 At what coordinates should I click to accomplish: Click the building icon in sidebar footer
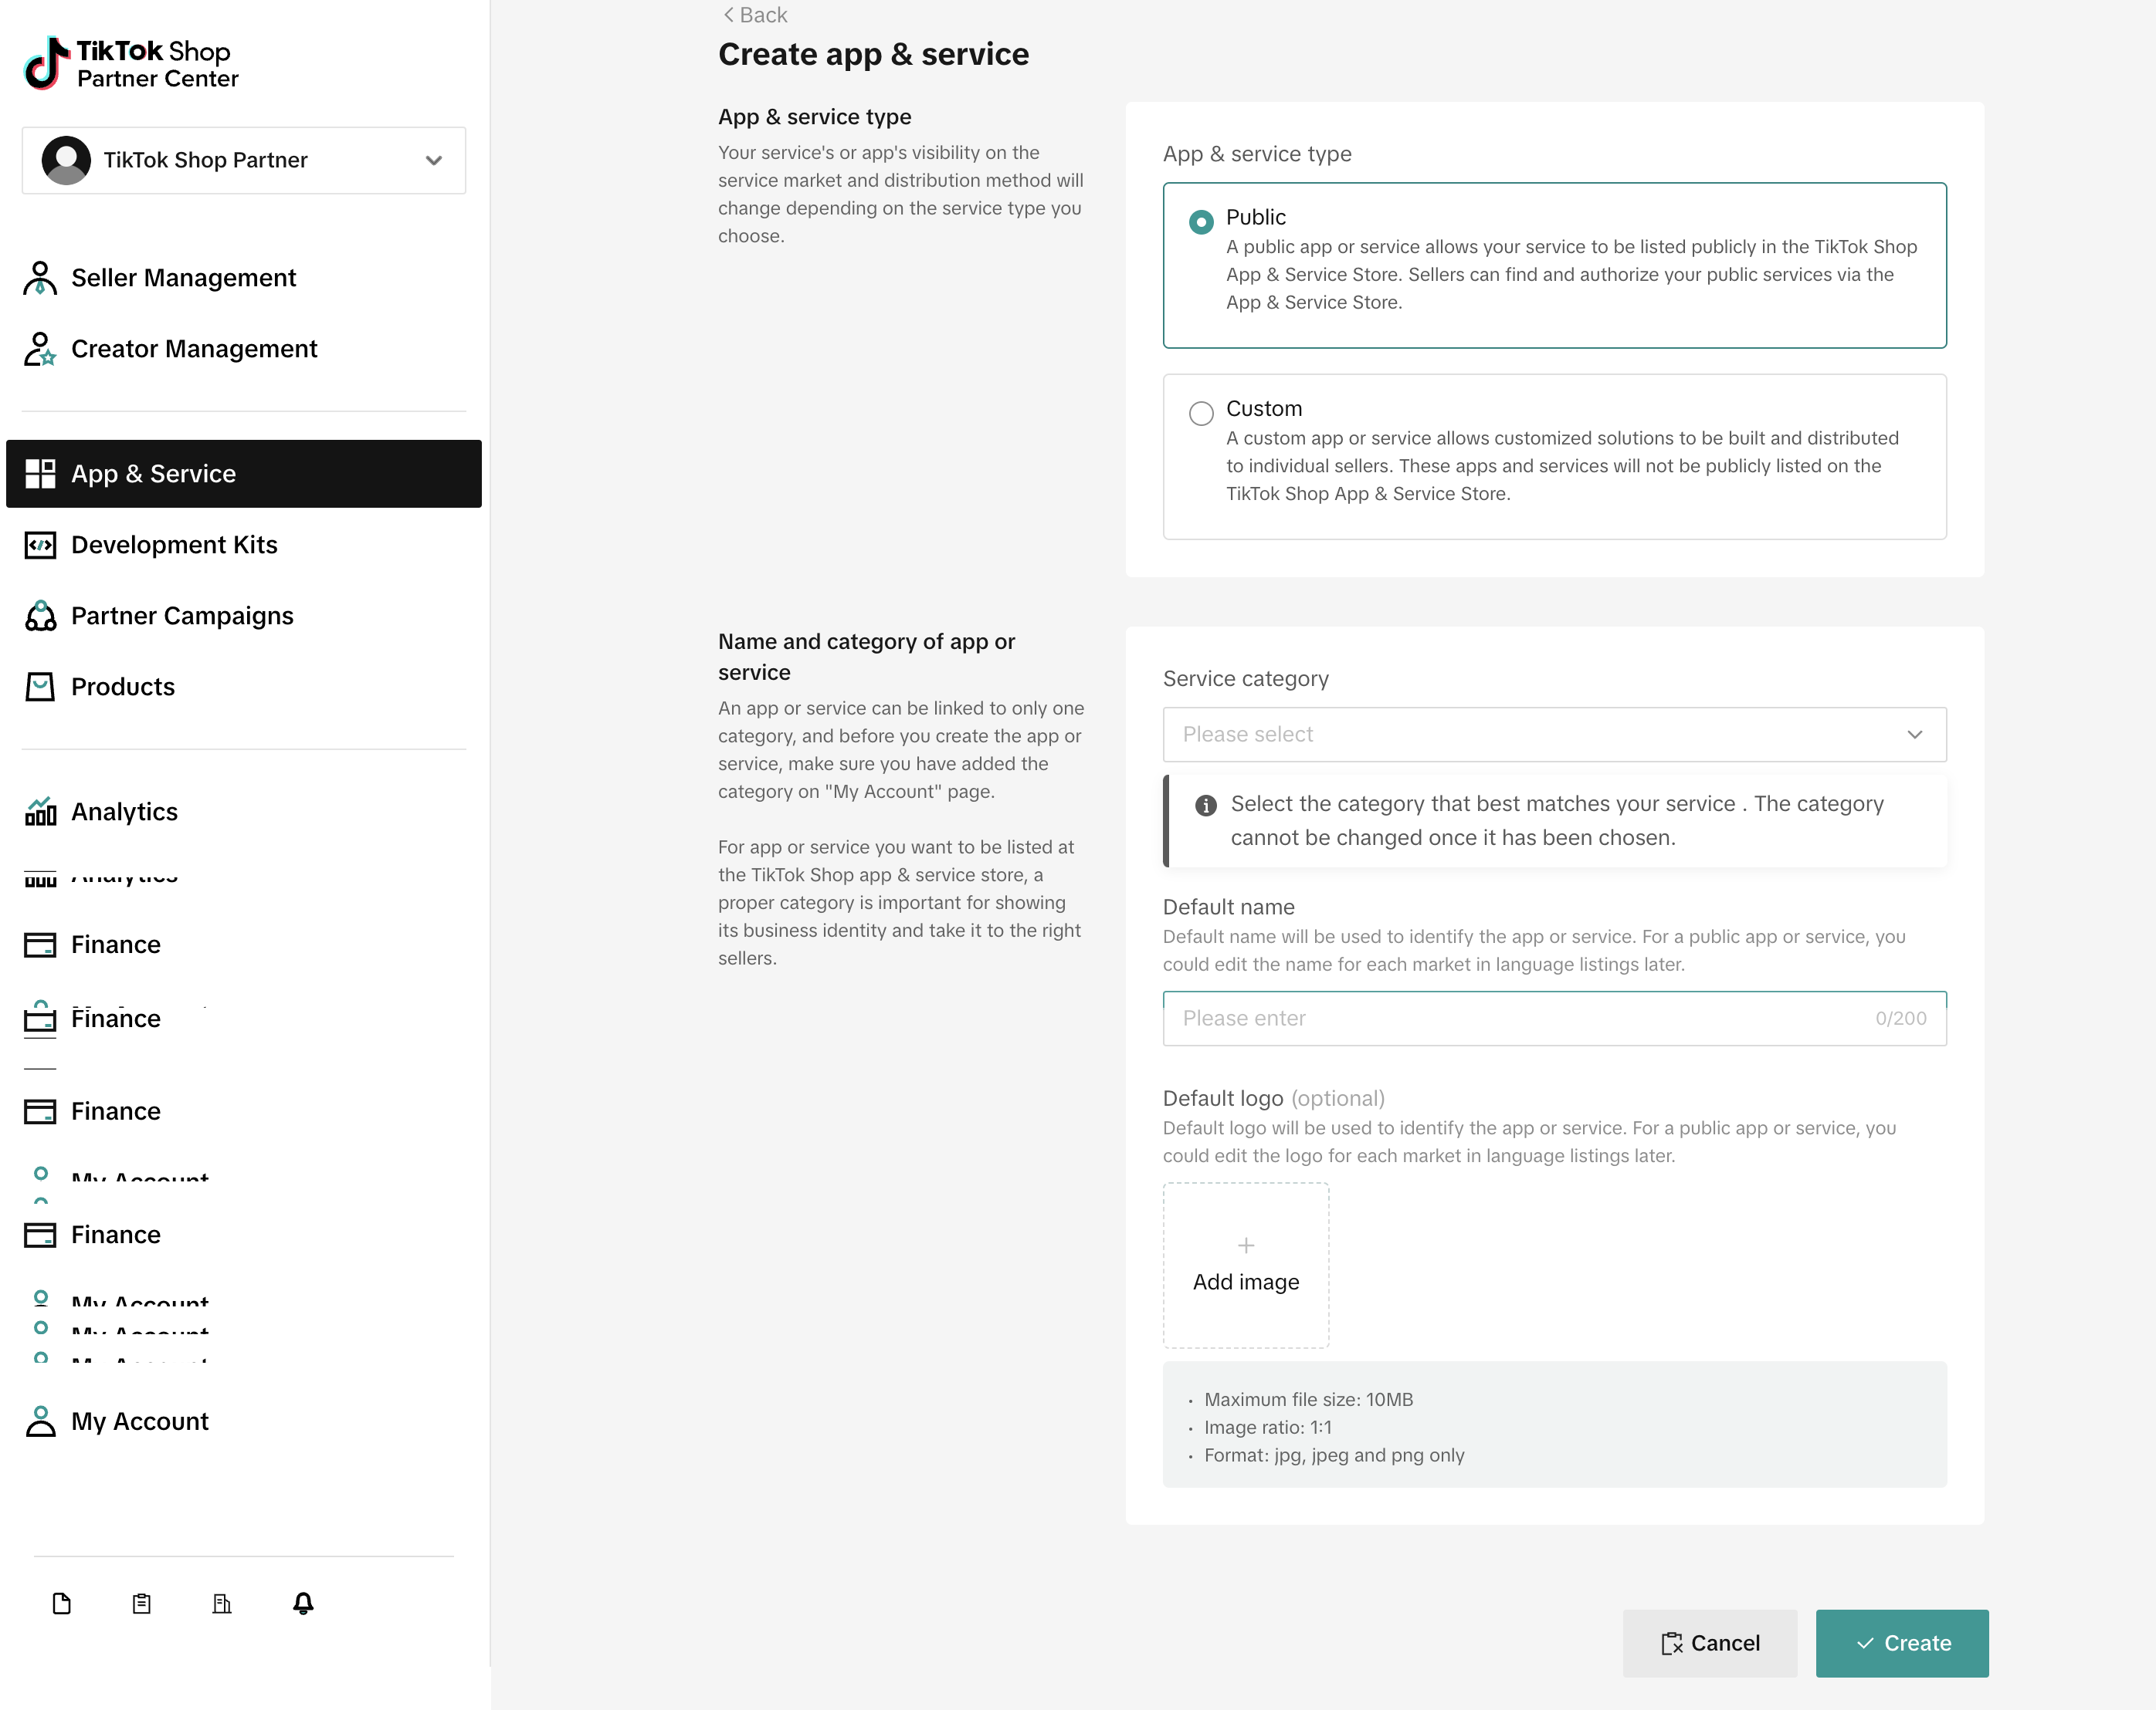[x=222, y=1603]
